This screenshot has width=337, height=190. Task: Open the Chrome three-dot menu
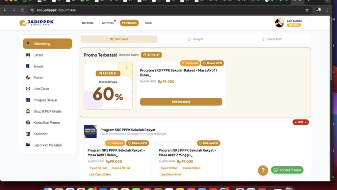327,10
